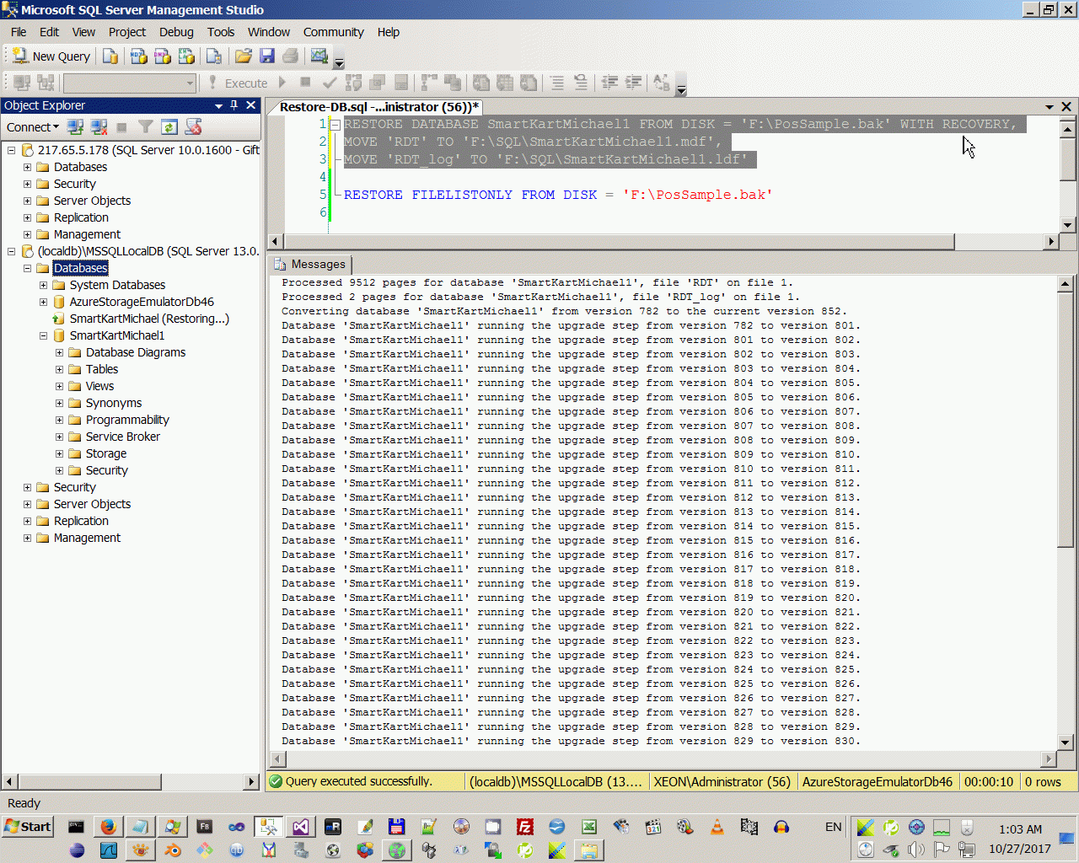Select the Database Diagrams folder
Viewport: 1079px width, 863px height.
click(x=136, y=352)
